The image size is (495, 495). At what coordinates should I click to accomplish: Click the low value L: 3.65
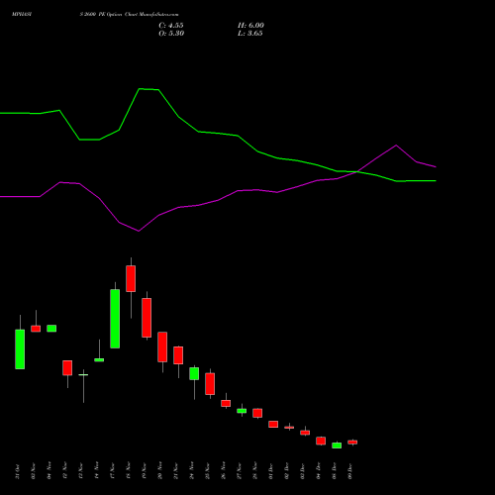coord(250,34)
